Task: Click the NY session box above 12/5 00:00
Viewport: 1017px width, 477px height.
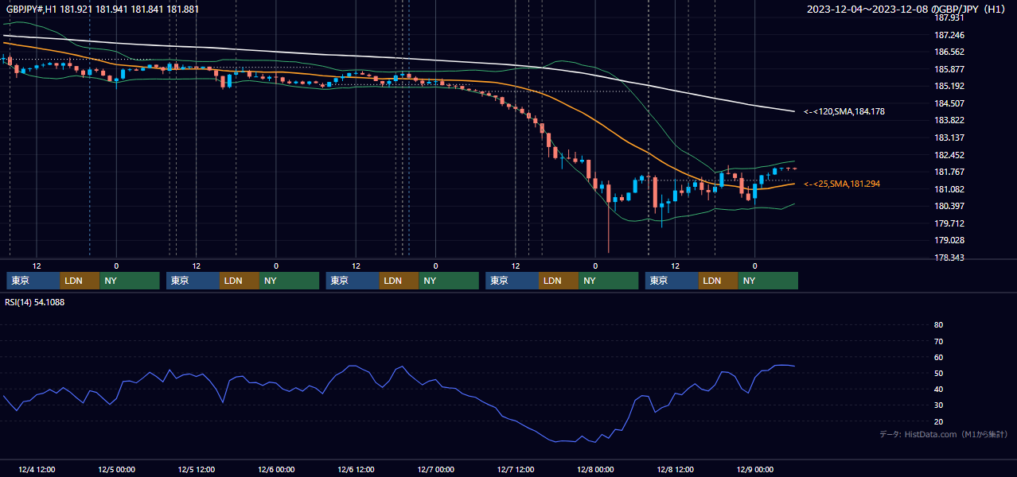Action: [x=130, y=281]
